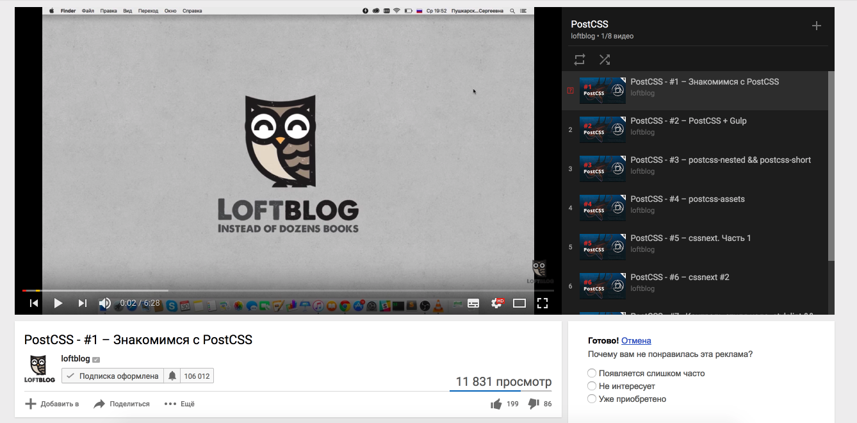Viewport: 857px width, 423px height.
Task: Open the 'Ещё' more menu
Action: point(179,404)
